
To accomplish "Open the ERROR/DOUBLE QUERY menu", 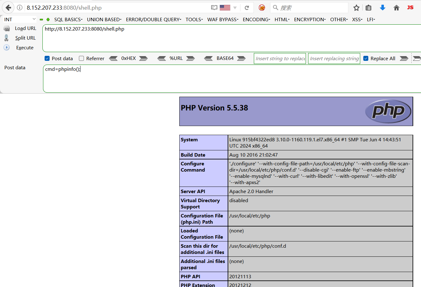I will 153,19.
